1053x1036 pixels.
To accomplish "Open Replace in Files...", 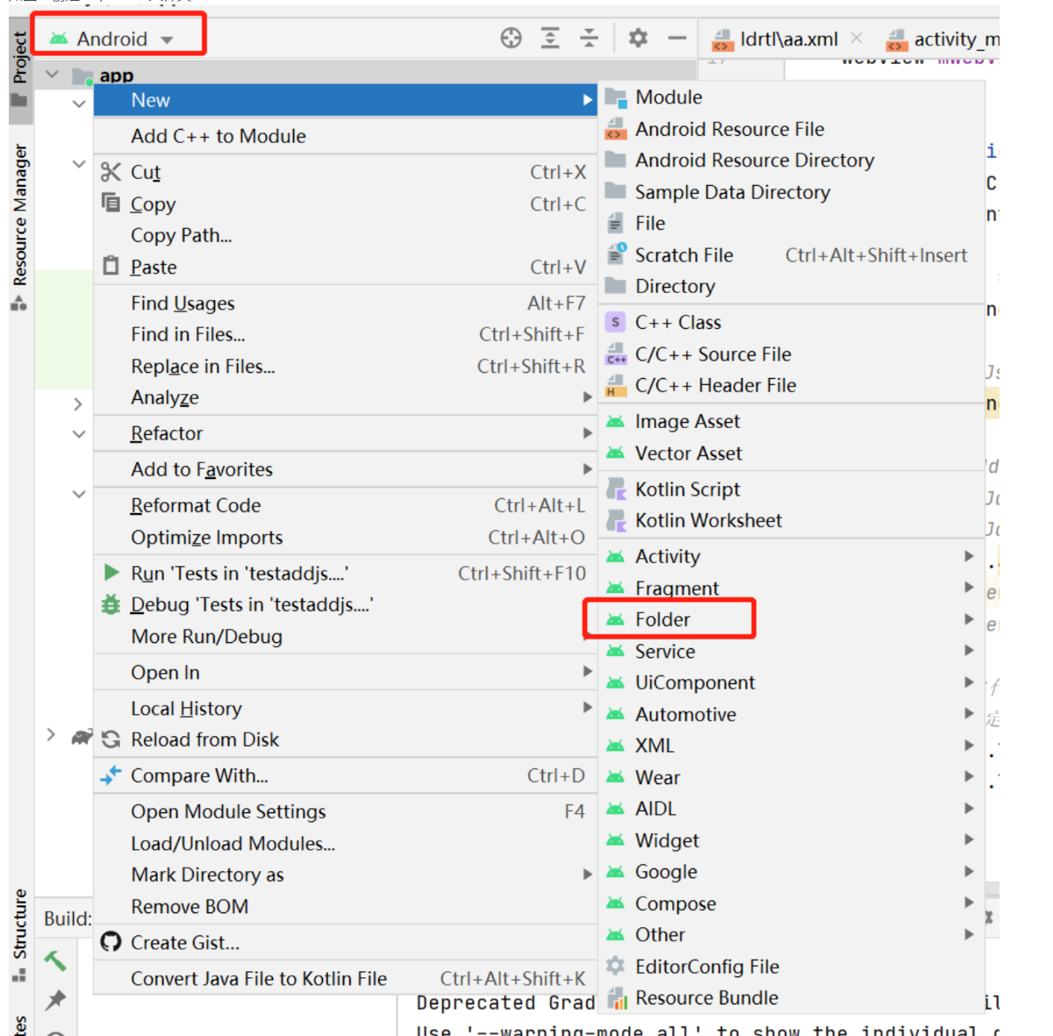I will click(346, 366).
